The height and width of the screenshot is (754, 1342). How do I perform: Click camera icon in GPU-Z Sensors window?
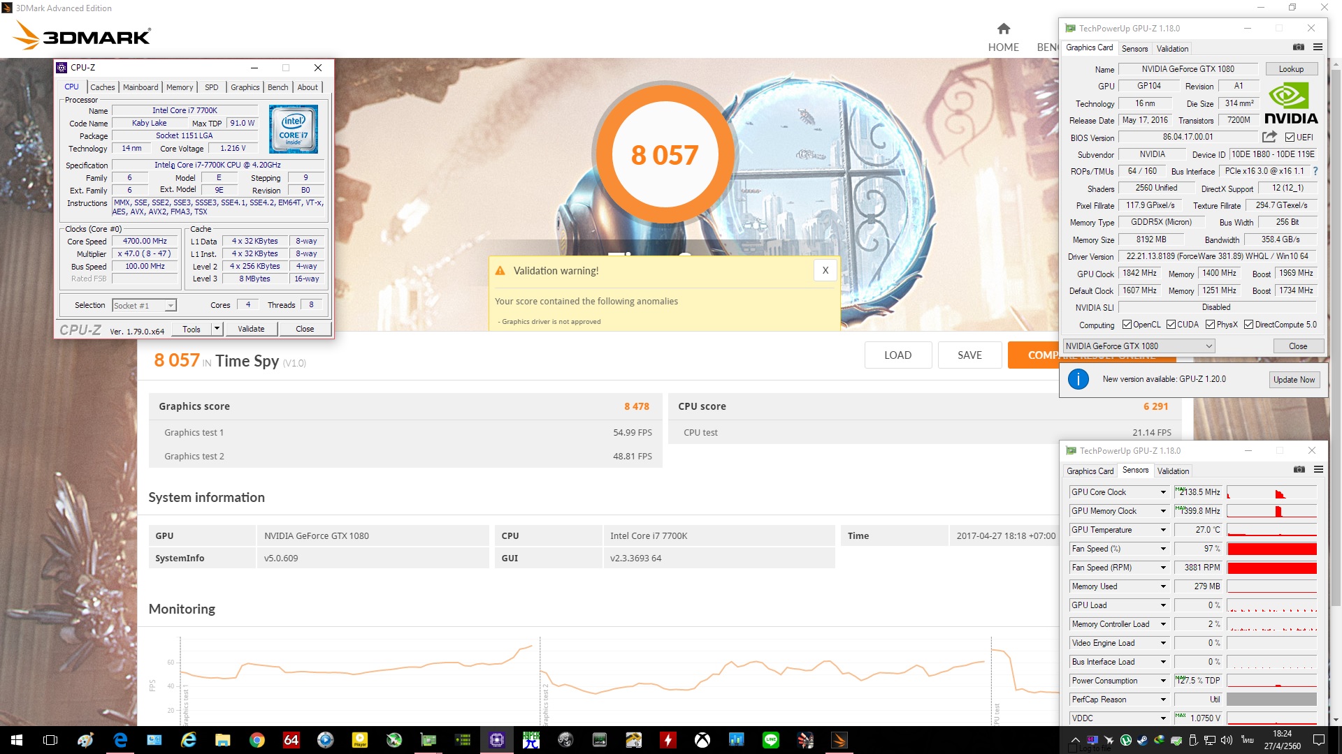pyautogui.click(x=1299, y=470)
